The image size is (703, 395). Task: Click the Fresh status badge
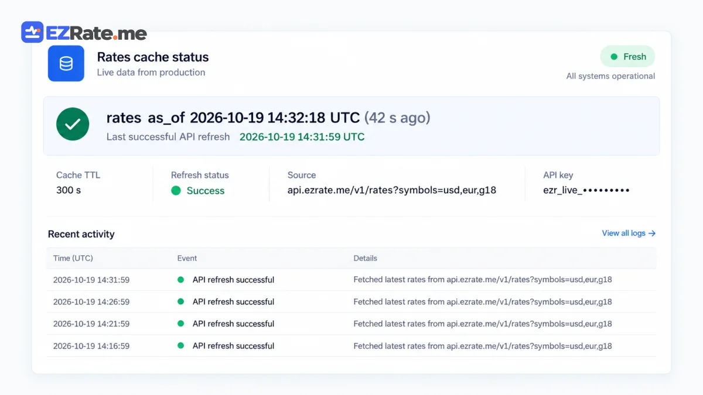point(627,57)
